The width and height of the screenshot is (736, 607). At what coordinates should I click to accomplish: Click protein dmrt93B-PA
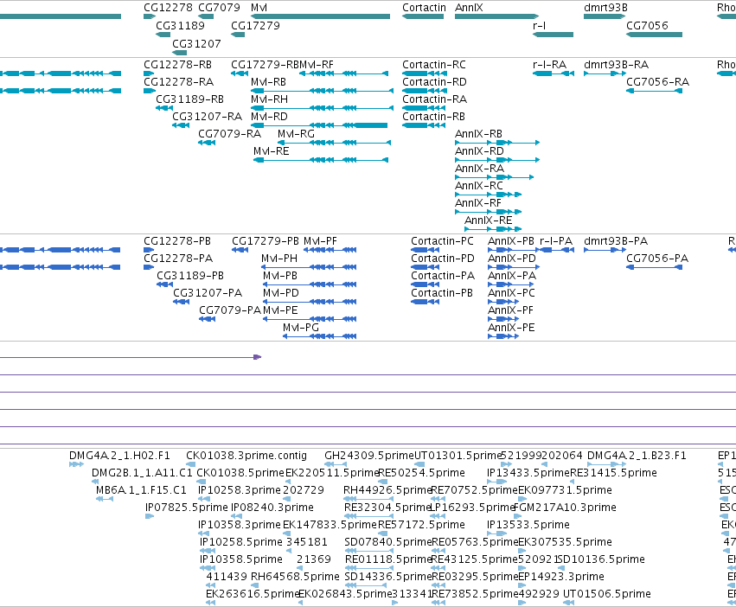pos(605,250)
